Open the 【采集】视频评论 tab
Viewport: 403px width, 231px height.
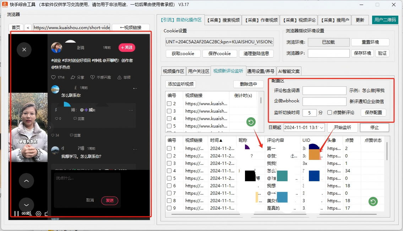pos(299,20)
